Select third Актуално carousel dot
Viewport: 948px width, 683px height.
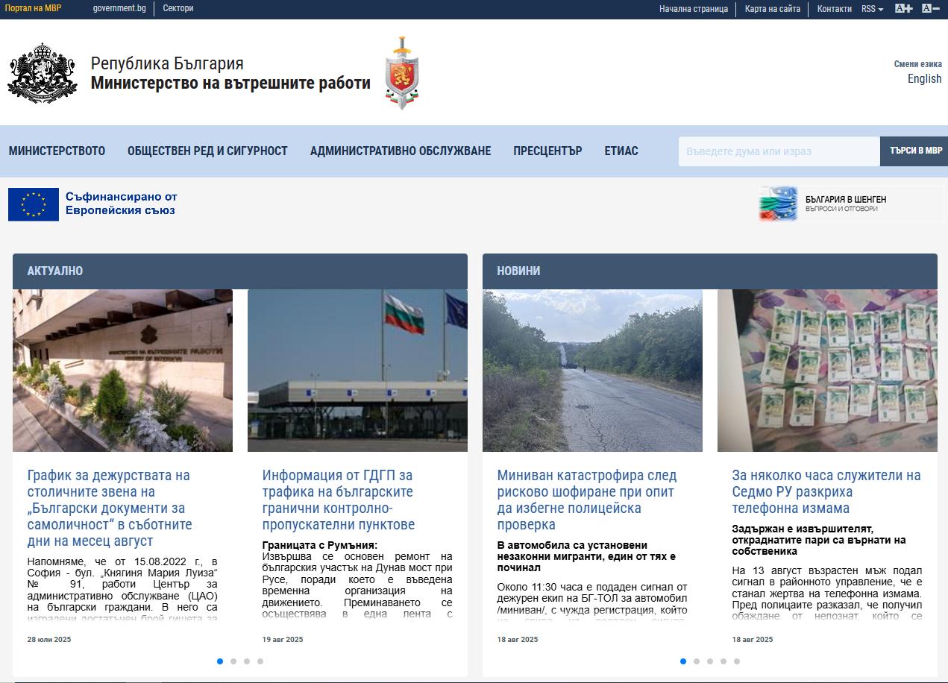pos(247,661)
